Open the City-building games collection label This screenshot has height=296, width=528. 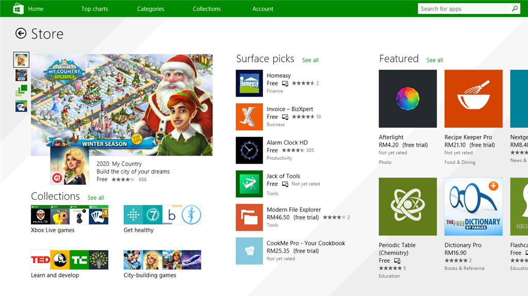pos(150,275)
